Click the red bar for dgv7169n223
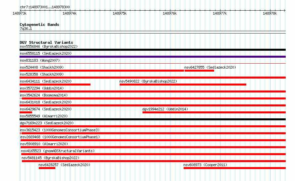Screen dimensions: 295x181 click(x=152, y=126)
